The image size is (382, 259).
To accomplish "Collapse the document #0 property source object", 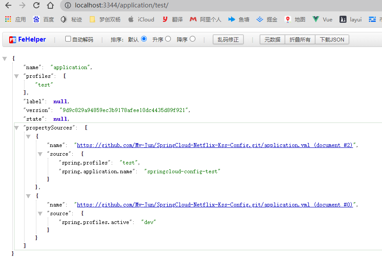I will coord(28,196).
